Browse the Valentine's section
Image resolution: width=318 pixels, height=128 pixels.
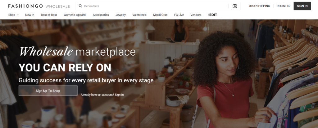point(139,15)
